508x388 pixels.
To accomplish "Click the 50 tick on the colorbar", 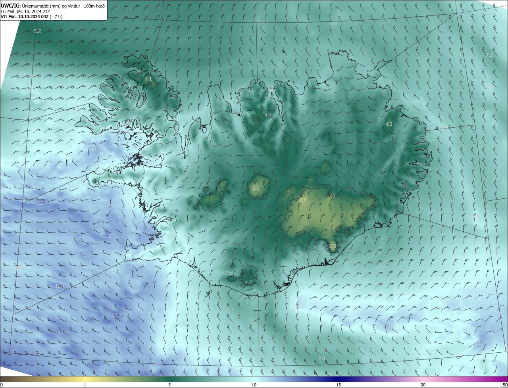I will coord(505,385).
